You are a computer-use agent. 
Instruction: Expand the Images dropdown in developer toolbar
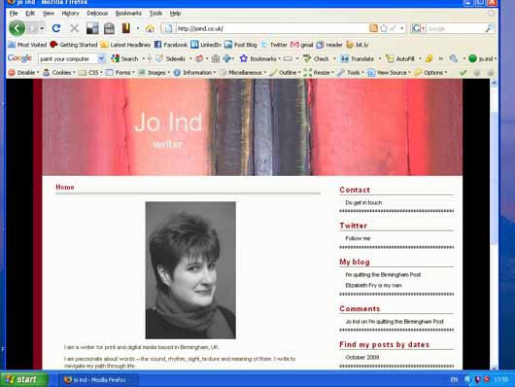pos(154,72)
